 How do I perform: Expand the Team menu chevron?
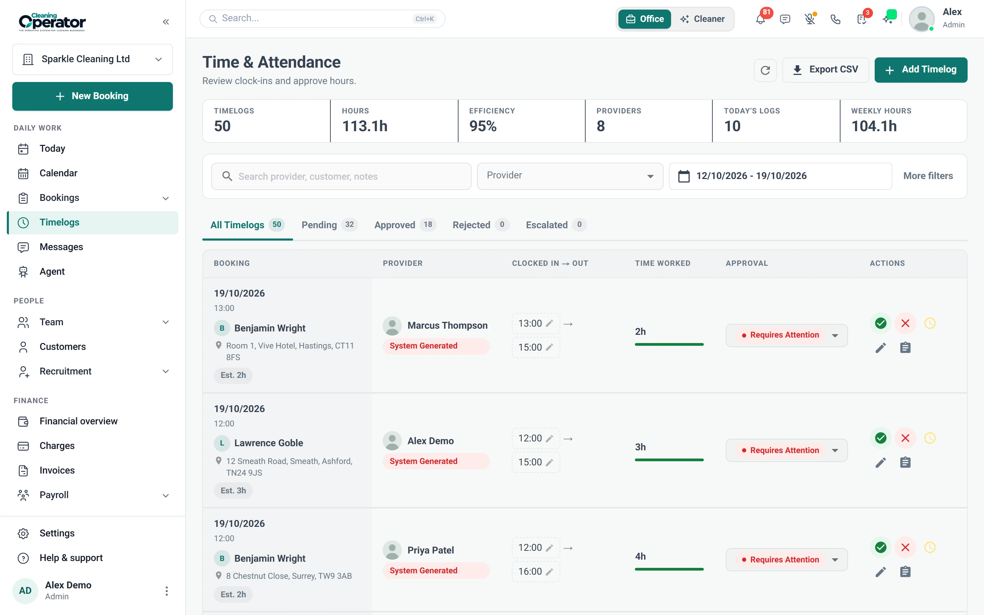[165, 322]
